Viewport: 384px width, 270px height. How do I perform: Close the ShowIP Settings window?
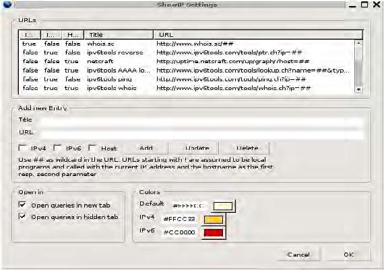point(377,4)
